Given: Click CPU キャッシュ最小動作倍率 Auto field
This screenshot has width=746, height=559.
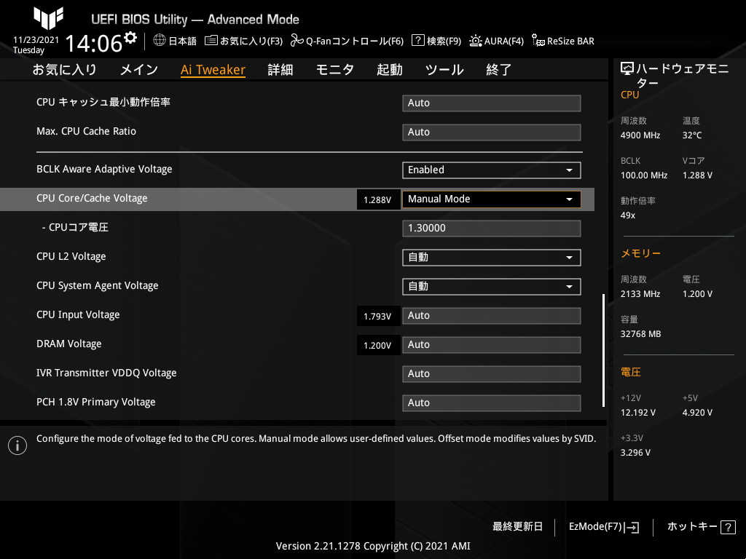Looking at the screenshot, I should pyautogui.click(x=492, y=103).
